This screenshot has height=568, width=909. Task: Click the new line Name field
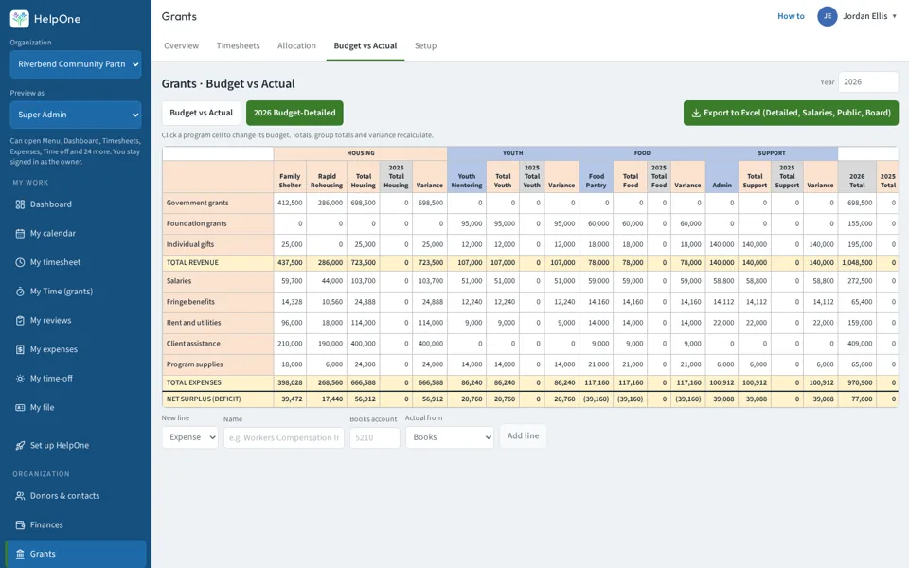click(283, 437)
